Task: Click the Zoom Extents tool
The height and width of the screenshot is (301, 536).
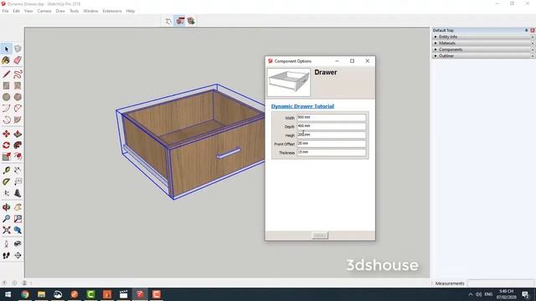Action: (7, 230)
